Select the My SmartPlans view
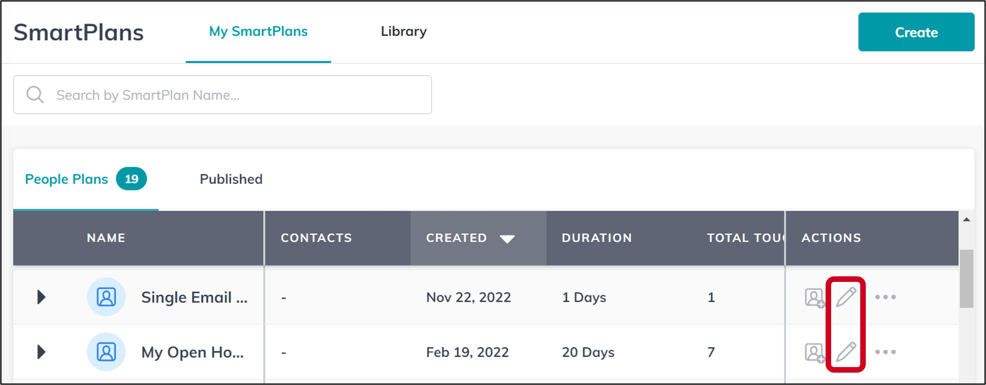The height and width of the screenshot is (385, 986). (258, 31)
